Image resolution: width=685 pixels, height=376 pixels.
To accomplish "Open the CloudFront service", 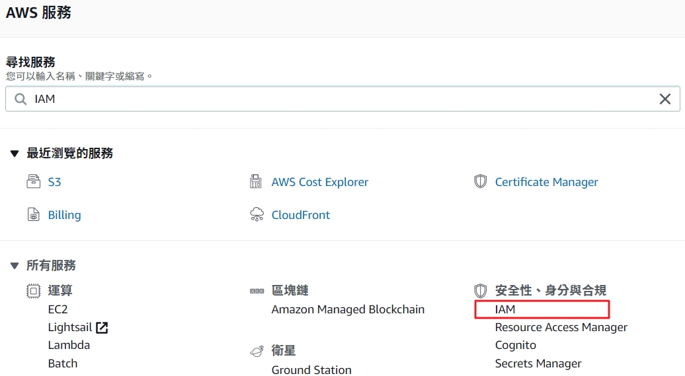I will point(301,215).
